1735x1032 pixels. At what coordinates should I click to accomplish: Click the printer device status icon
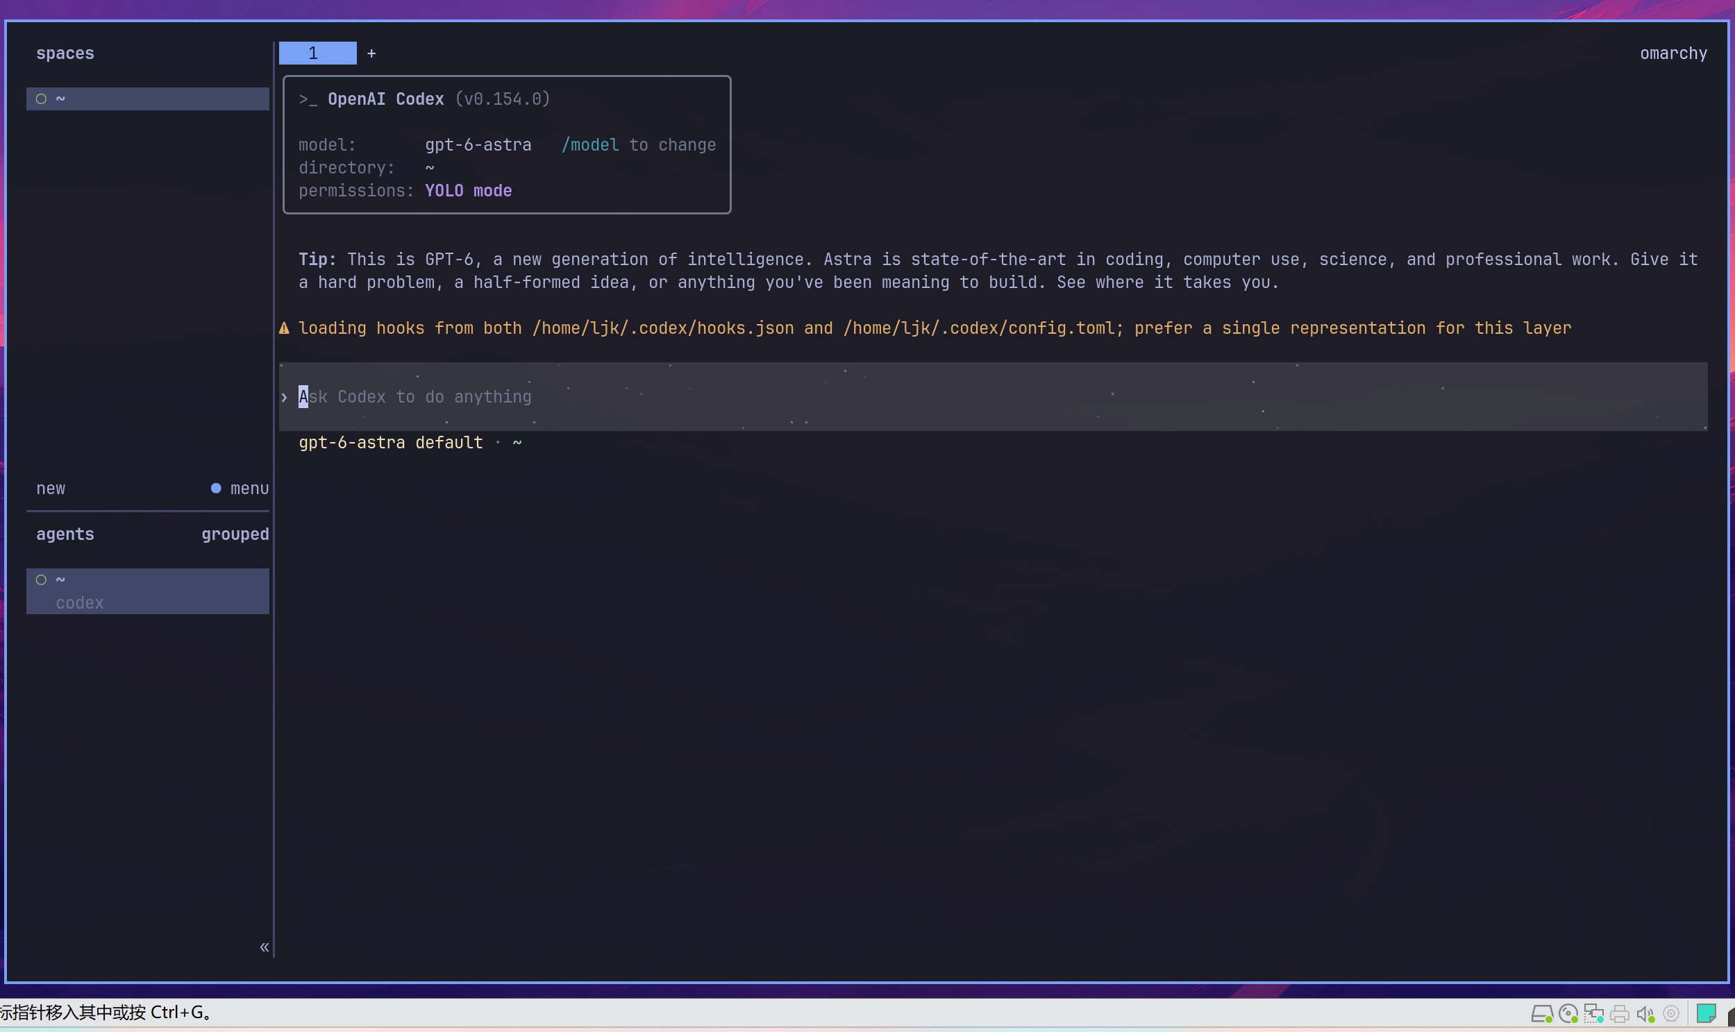(1620, 1014)
